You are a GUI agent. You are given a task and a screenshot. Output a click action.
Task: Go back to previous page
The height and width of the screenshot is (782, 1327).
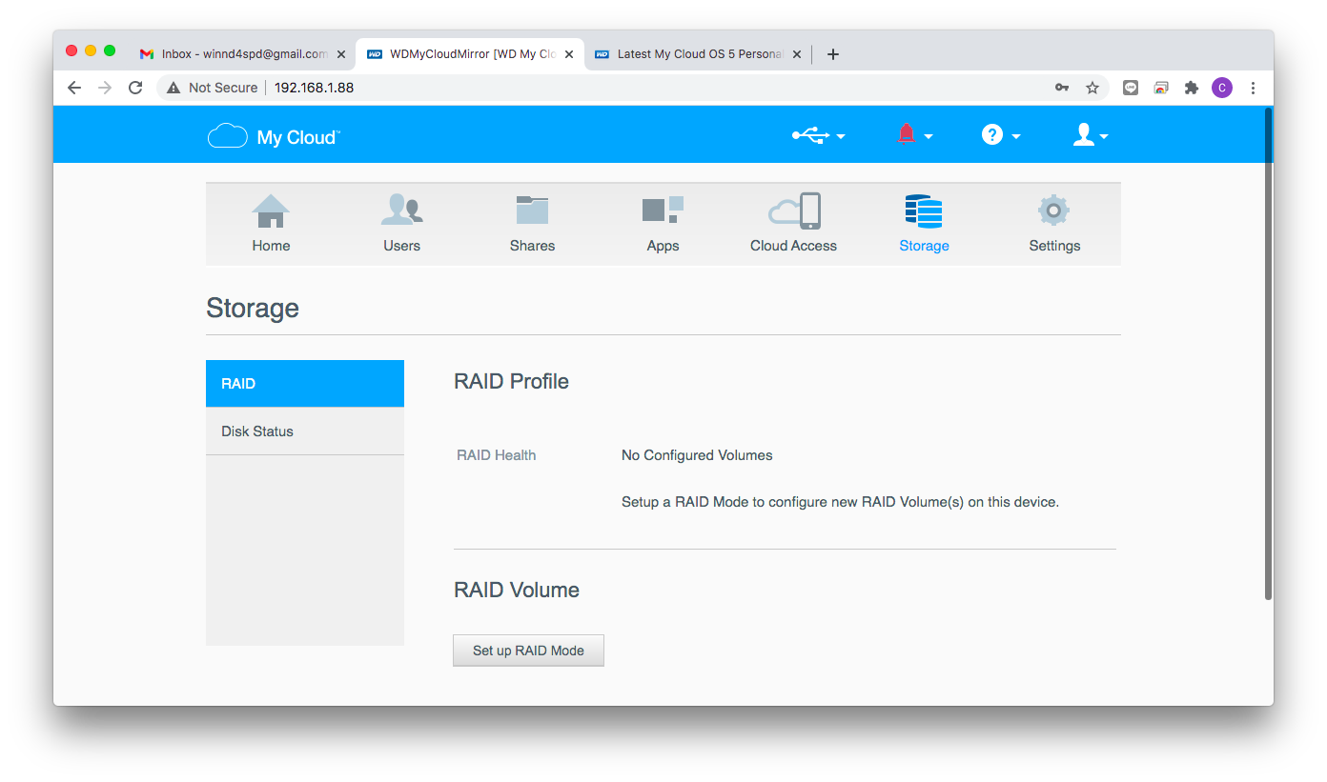click(74, 88)
